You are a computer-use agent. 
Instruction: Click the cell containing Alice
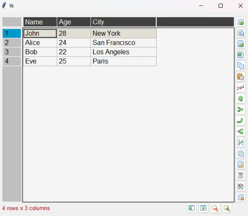pyautogui.click(x=40, y=43)
